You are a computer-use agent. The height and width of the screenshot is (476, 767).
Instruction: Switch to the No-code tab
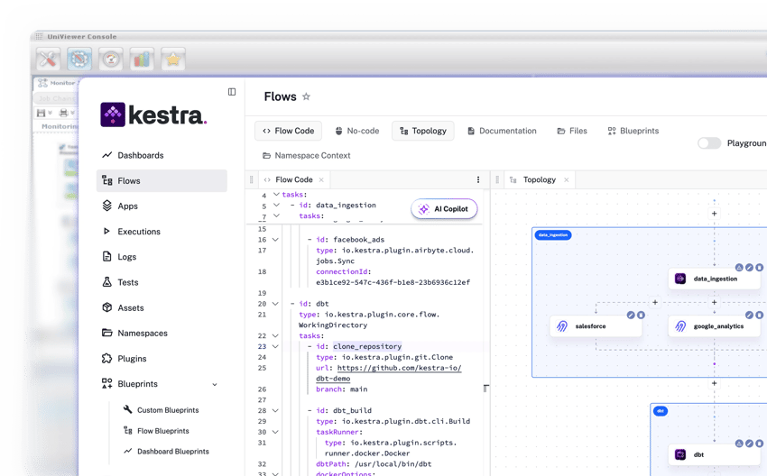pos(357,131)
